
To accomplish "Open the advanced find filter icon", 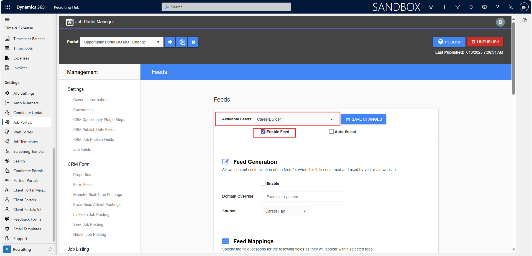I will pos(458,7).
